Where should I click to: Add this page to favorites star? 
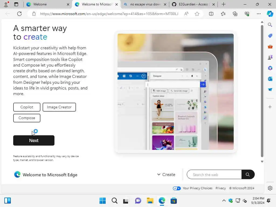197,14
